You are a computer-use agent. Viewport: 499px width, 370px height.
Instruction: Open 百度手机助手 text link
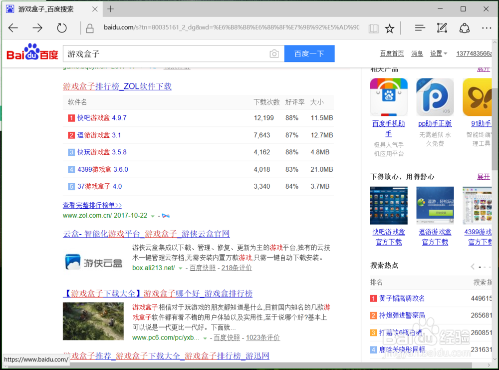tap(389, 129)
